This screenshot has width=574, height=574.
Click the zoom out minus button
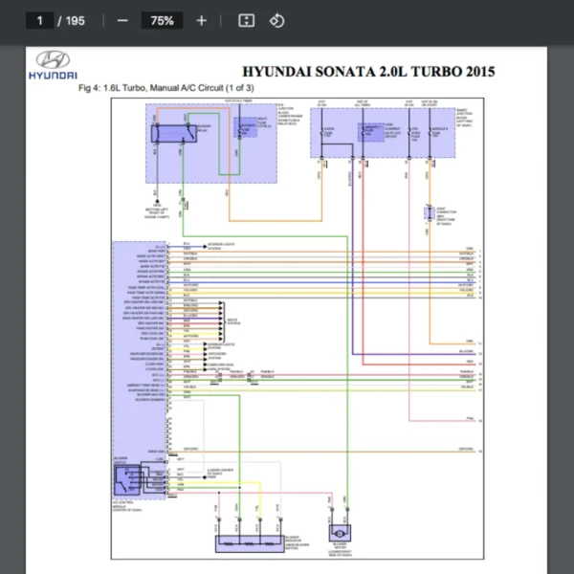point(121,20)
